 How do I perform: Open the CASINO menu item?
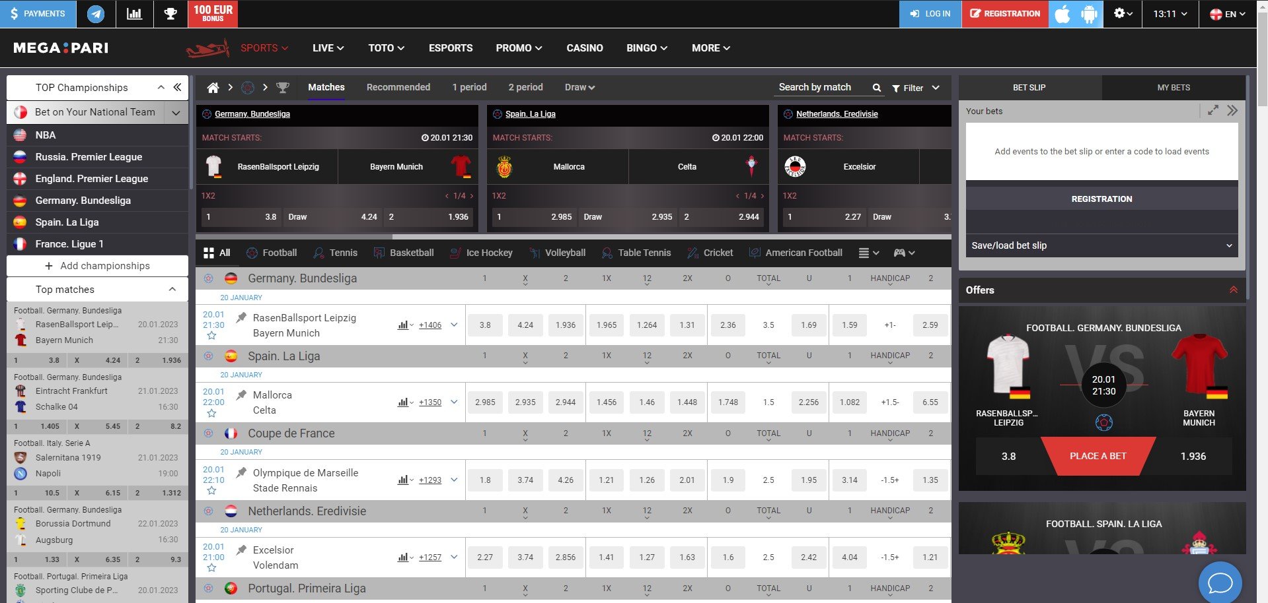585,48
